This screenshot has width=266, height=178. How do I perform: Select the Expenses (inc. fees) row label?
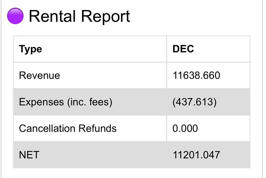click(x=65, y=102)
